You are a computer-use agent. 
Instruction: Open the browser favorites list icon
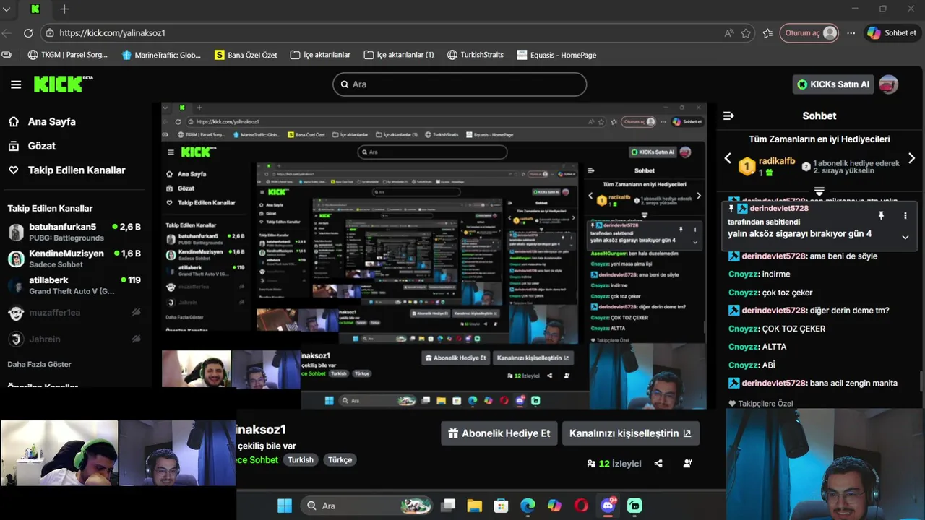coord(767,33)
